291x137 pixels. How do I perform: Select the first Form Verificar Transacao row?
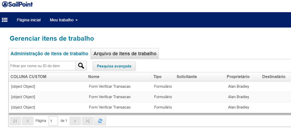pos(110,86)
